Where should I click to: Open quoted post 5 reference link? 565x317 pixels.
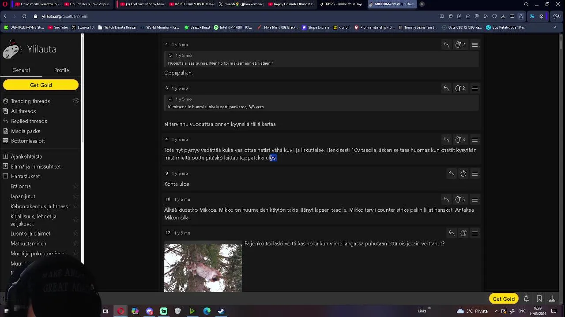[x=170, y=55]
